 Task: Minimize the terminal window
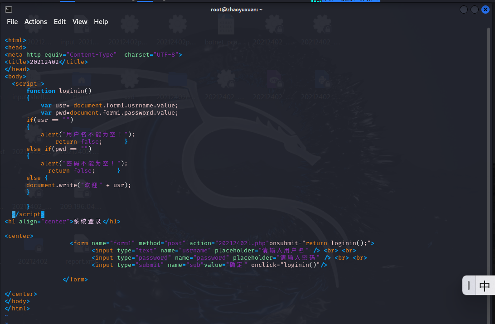[x=463, y=10]
